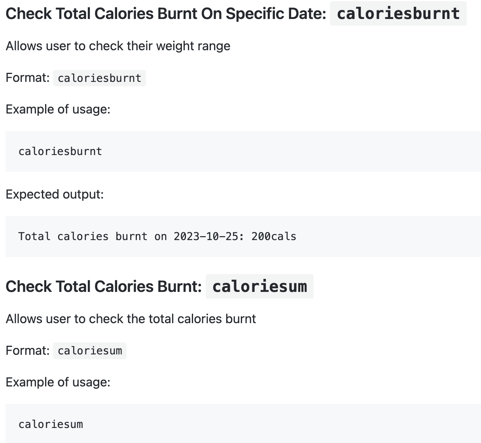Click empty area of the expected output code block
Viewport: 481px width, 443px height.
pos(388,237)
